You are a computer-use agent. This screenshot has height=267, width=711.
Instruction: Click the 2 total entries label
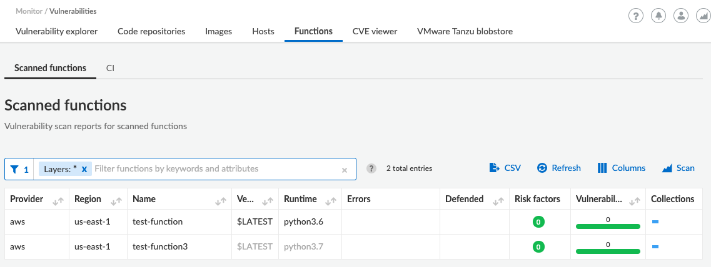click(x=409, y=168)
